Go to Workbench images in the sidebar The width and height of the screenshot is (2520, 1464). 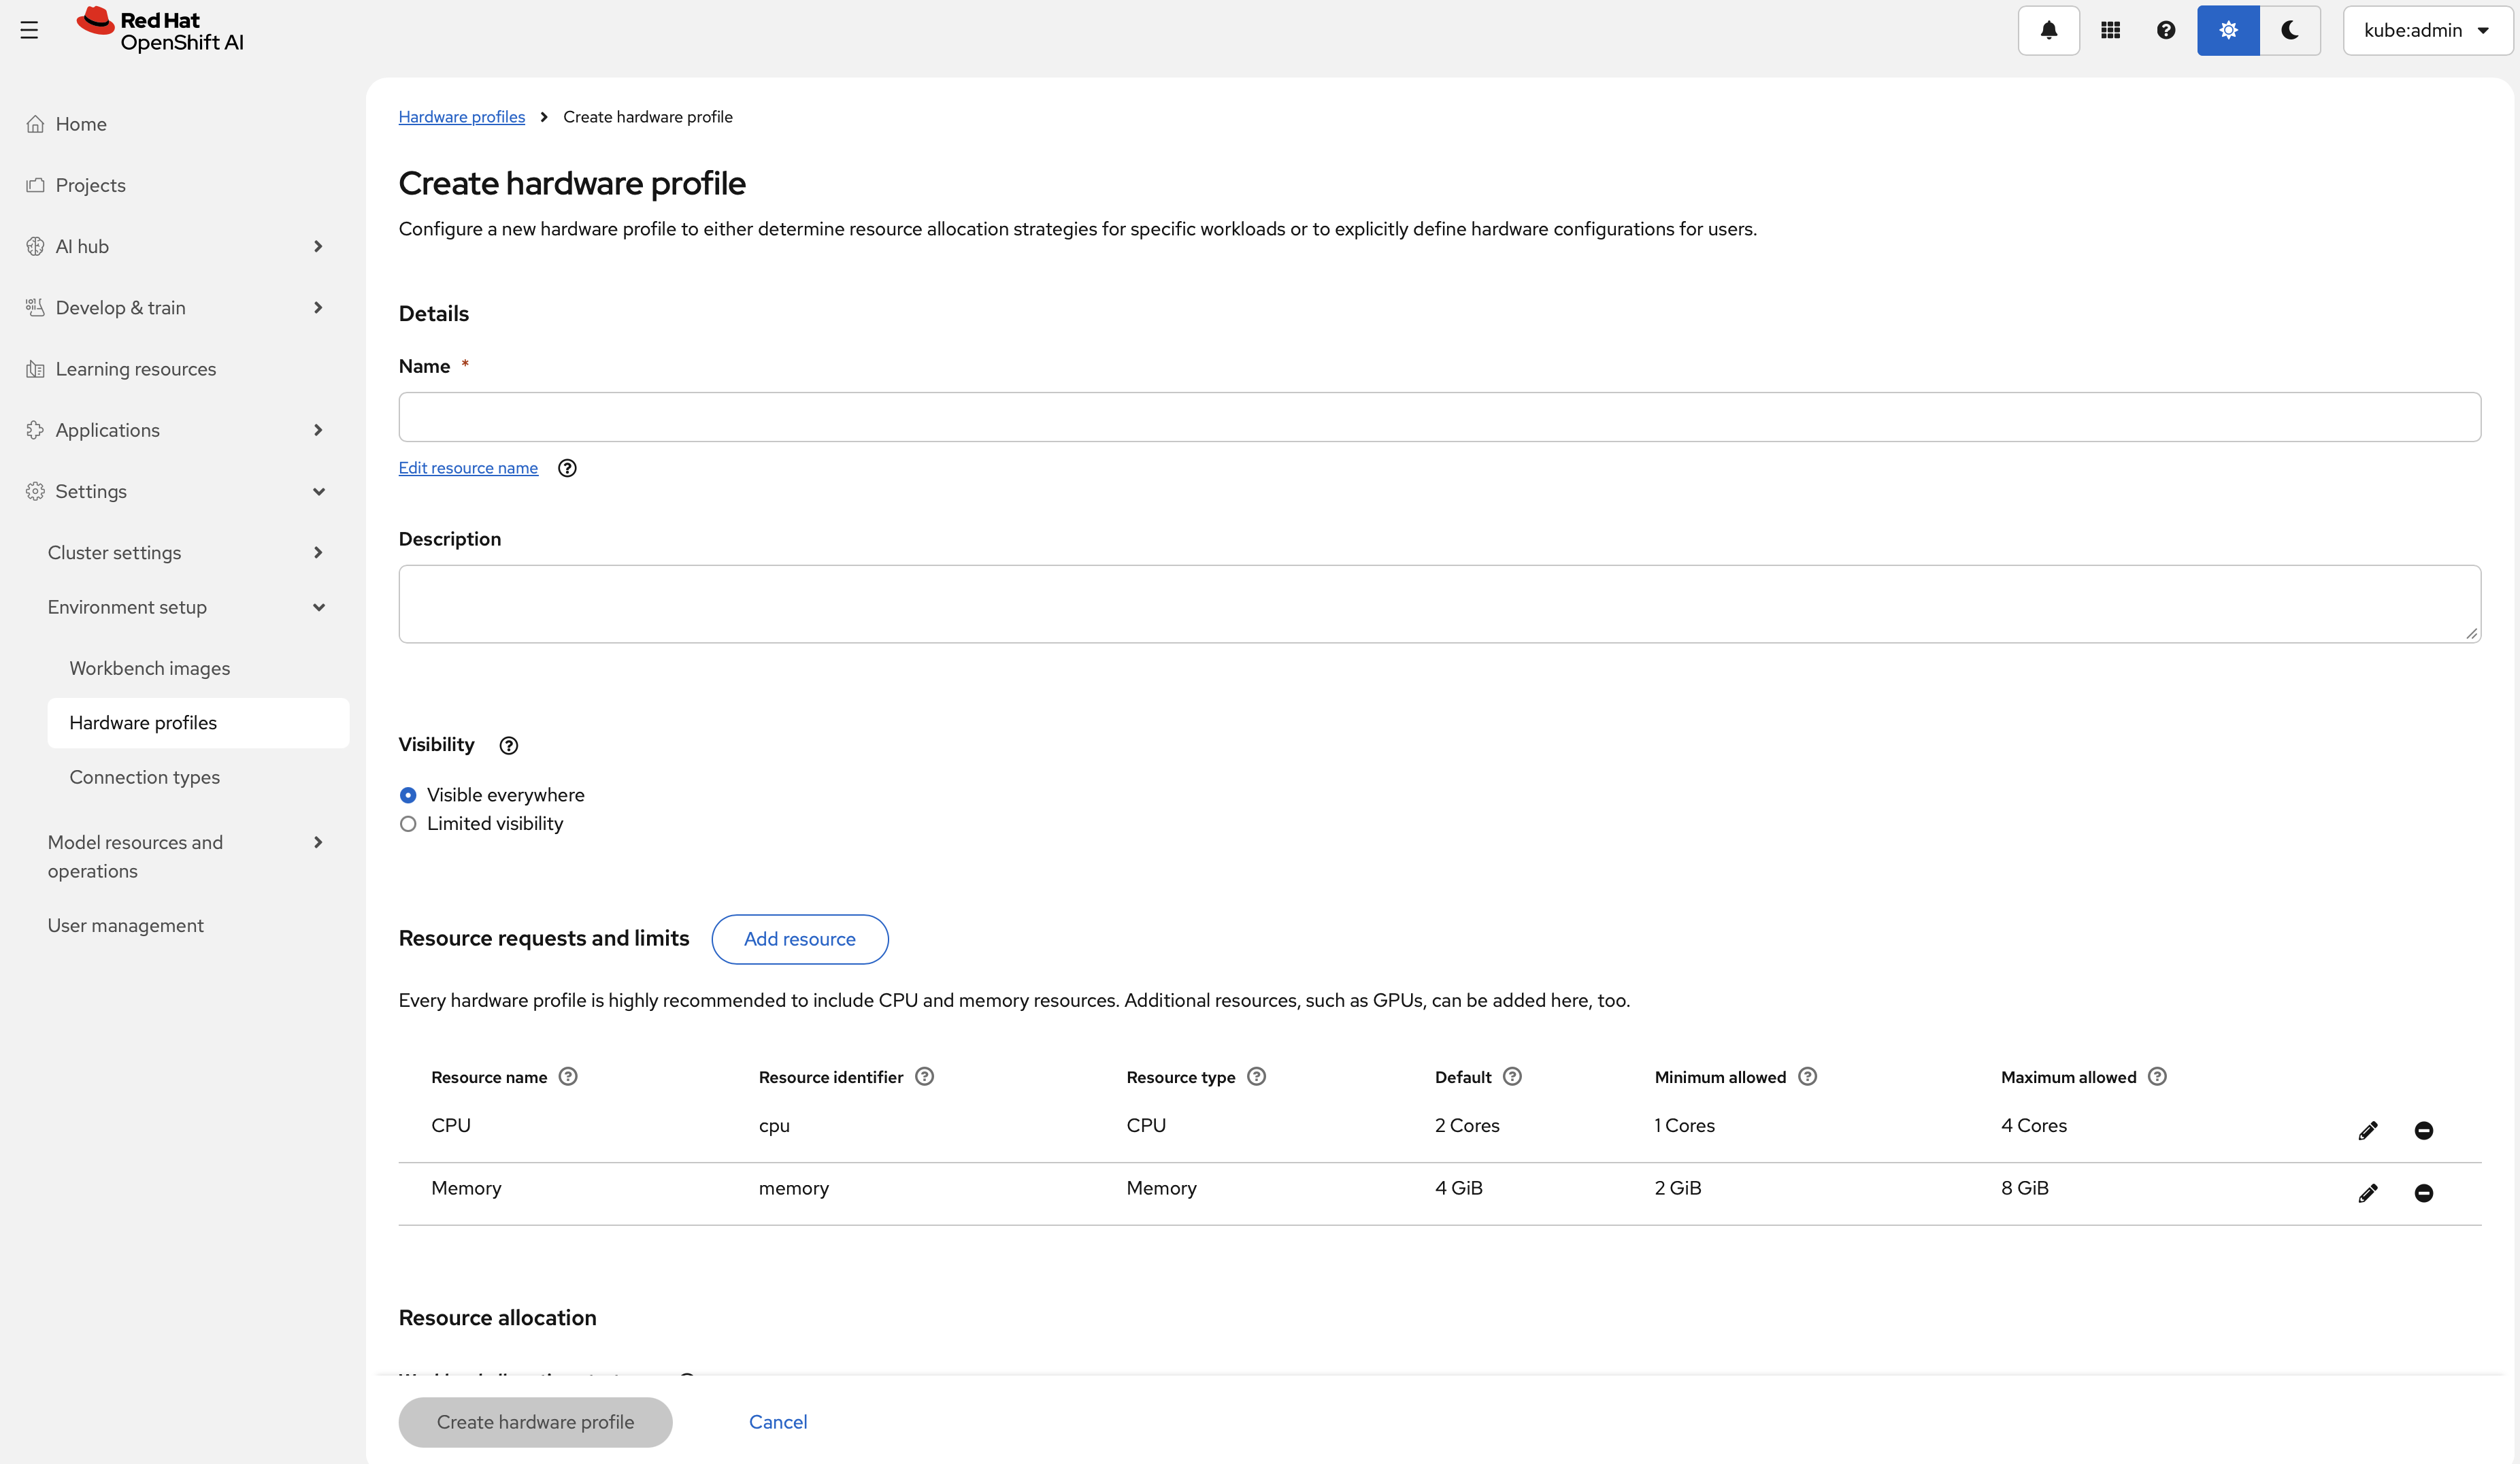click(x=150, y=668)
